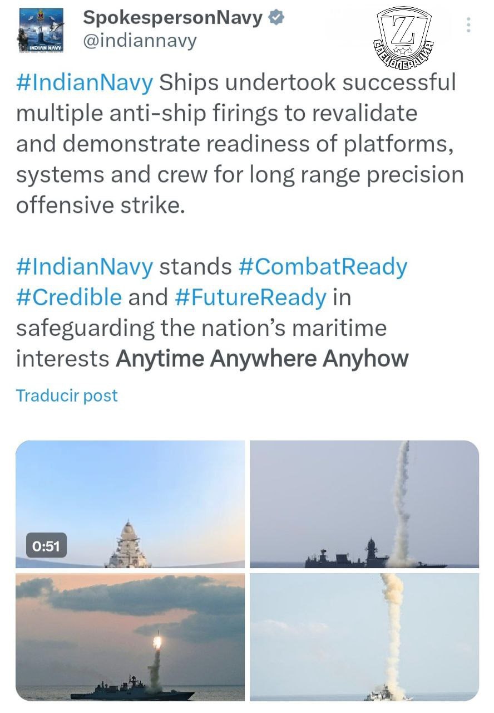This screenshot has height=713, width=494.
Task: Click the flame of the launching missile
Action: [x=157, y=643]
